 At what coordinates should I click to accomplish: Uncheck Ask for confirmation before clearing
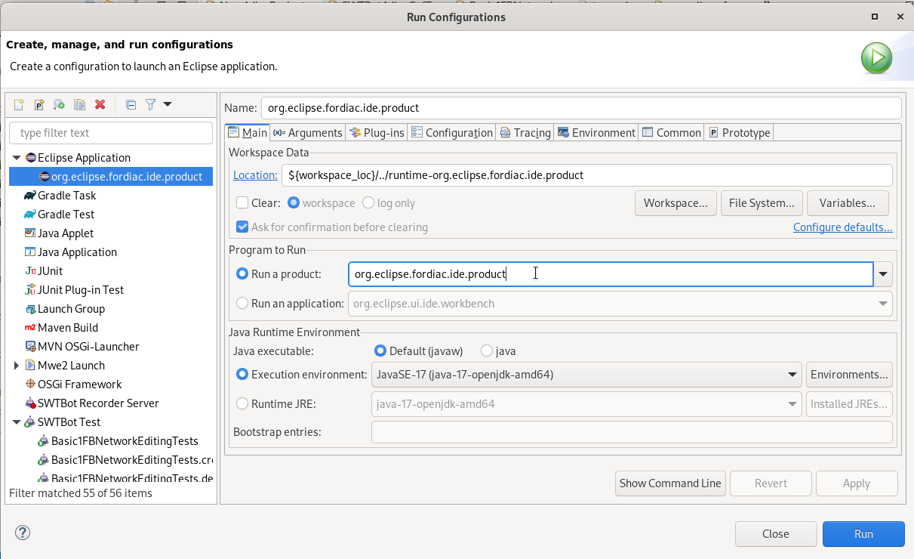243,227
